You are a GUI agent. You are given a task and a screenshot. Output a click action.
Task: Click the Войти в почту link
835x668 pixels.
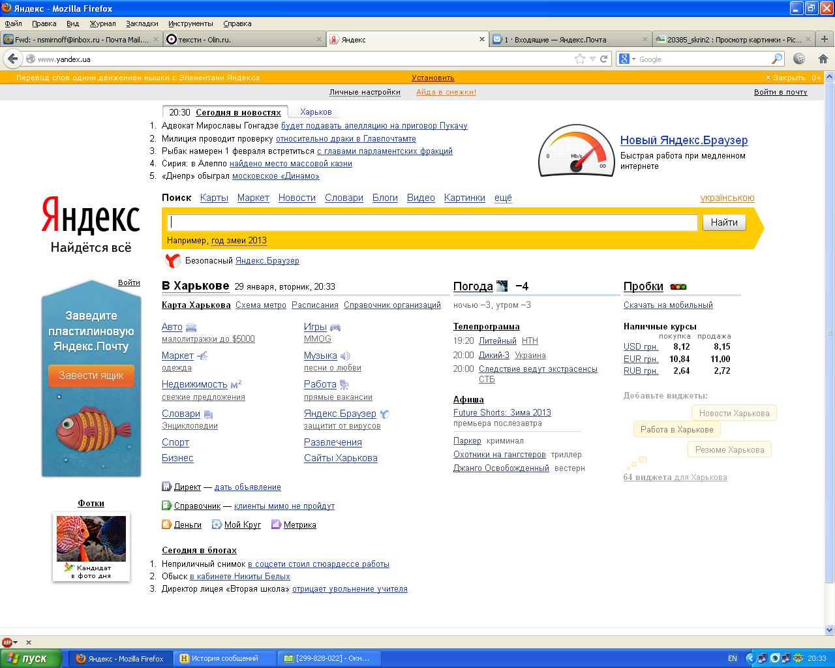781,92
